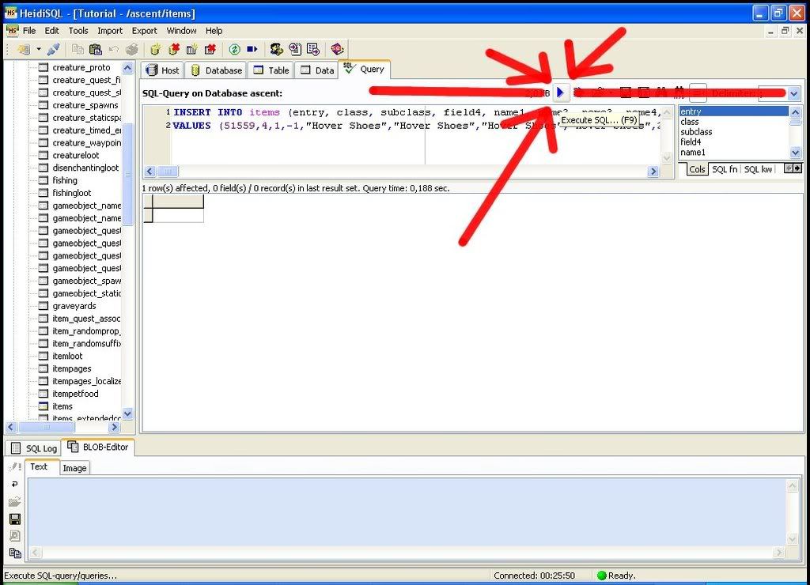
Task: Click the Paste clipboard toolbar icon
Action: tap(96, 50)
